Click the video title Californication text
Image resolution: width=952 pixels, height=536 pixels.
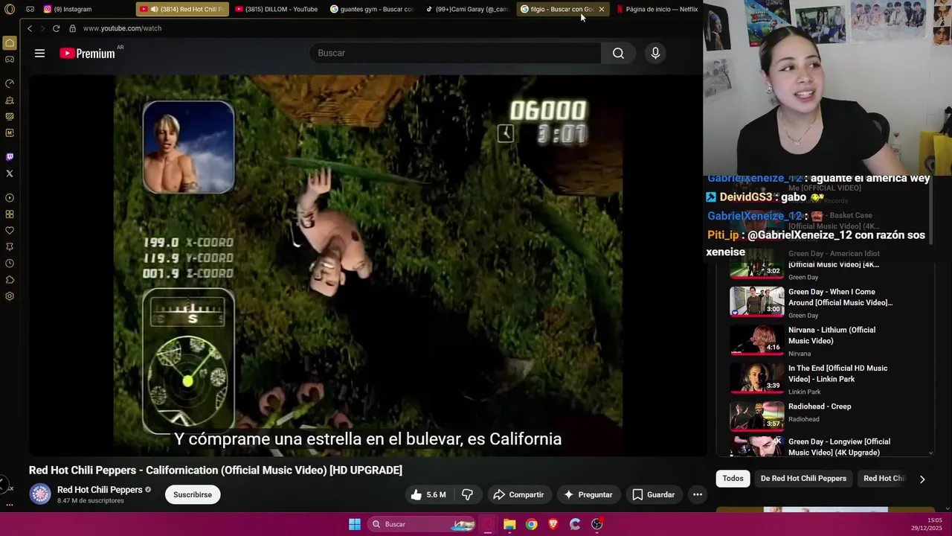(x=216, y=470)
